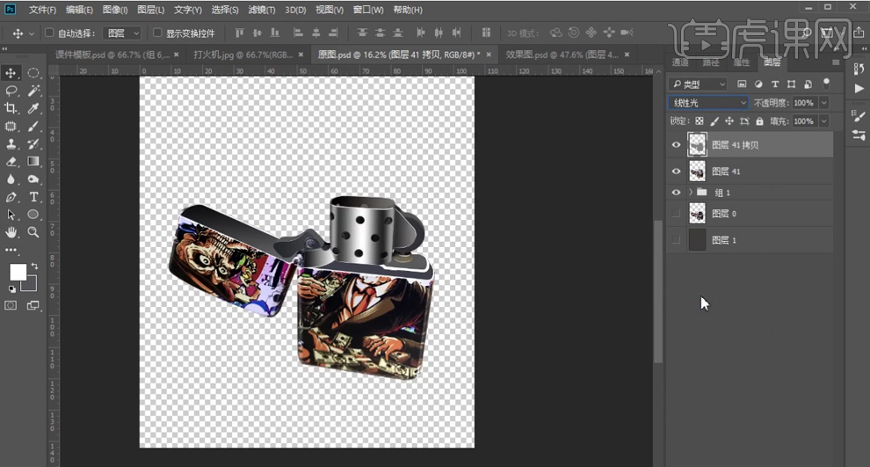870x467 pixels.
Task: Select the Magic Wand tool
Action: pos(33,91)
